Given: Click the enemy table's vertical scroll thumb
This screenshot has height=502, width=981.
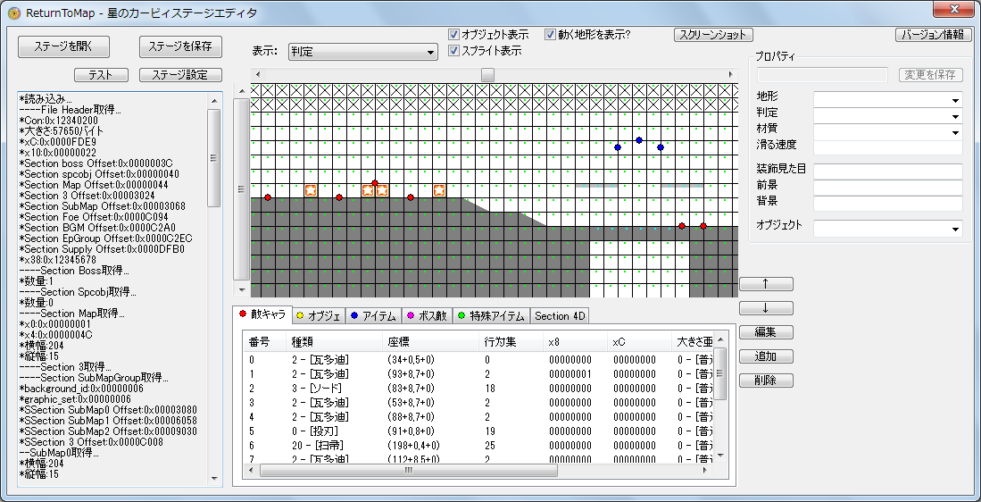Looking at the screenshot, I should (720, 373).
